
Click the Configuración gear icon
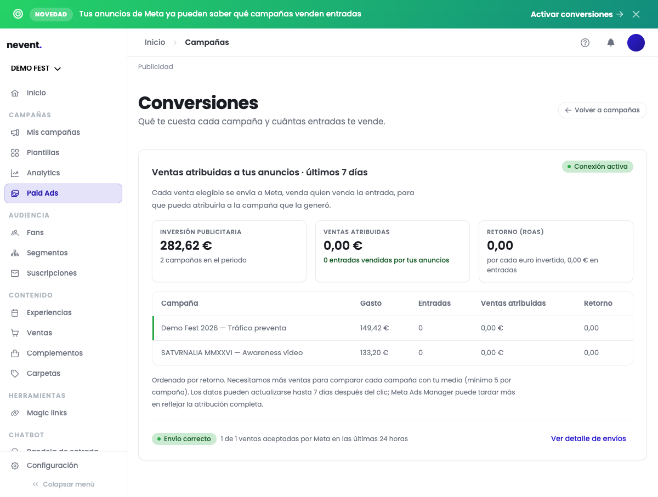coord(15,466)
